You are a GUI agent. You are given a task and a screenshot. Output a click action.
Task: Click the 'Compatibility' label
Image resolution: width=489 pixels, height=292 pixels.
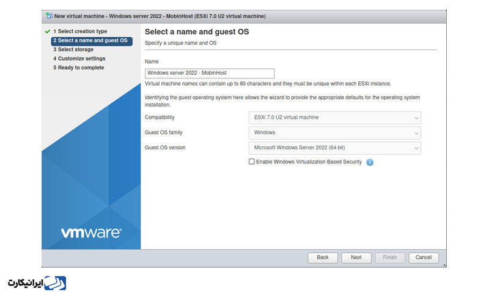tap(160, 118)
